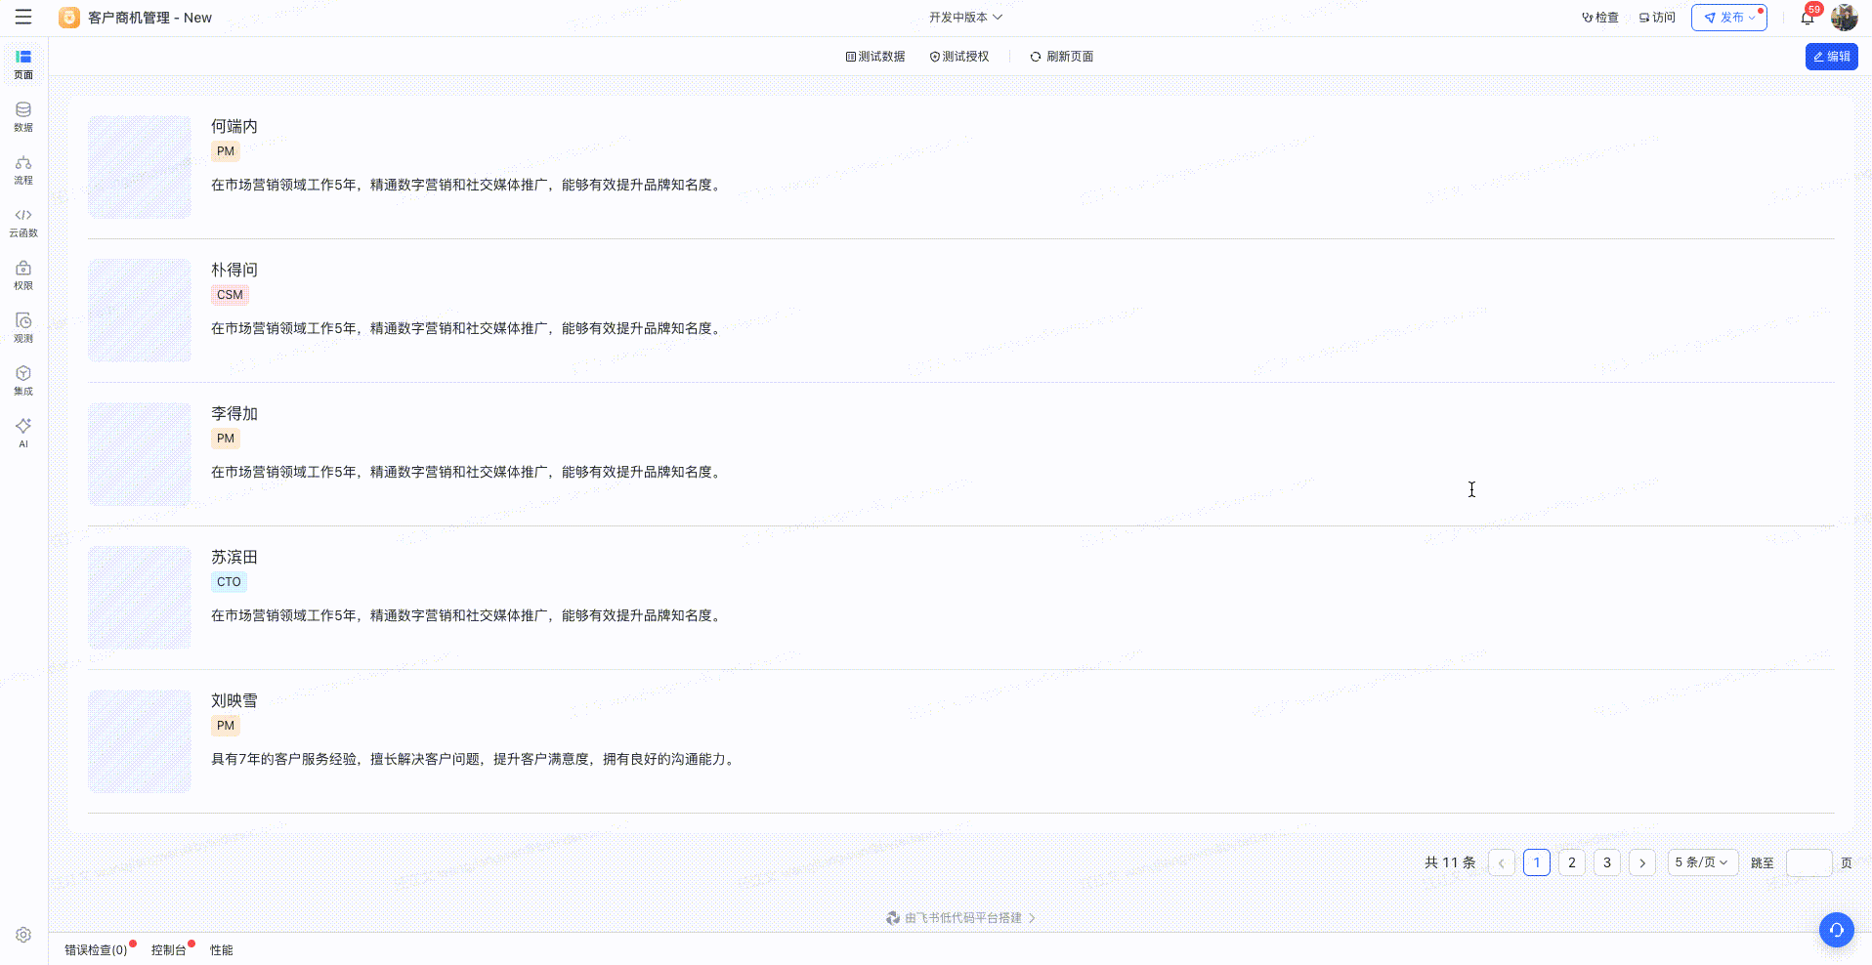Click the app logo next to 客户商机管理
This screenshot has width=1872, height=965.
pos(69,18)
